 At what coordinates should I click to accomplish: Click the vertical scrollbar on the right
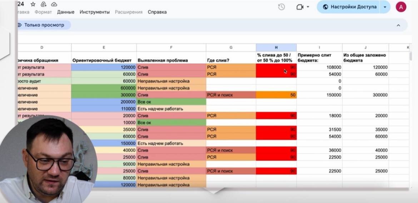coord(411,56)
